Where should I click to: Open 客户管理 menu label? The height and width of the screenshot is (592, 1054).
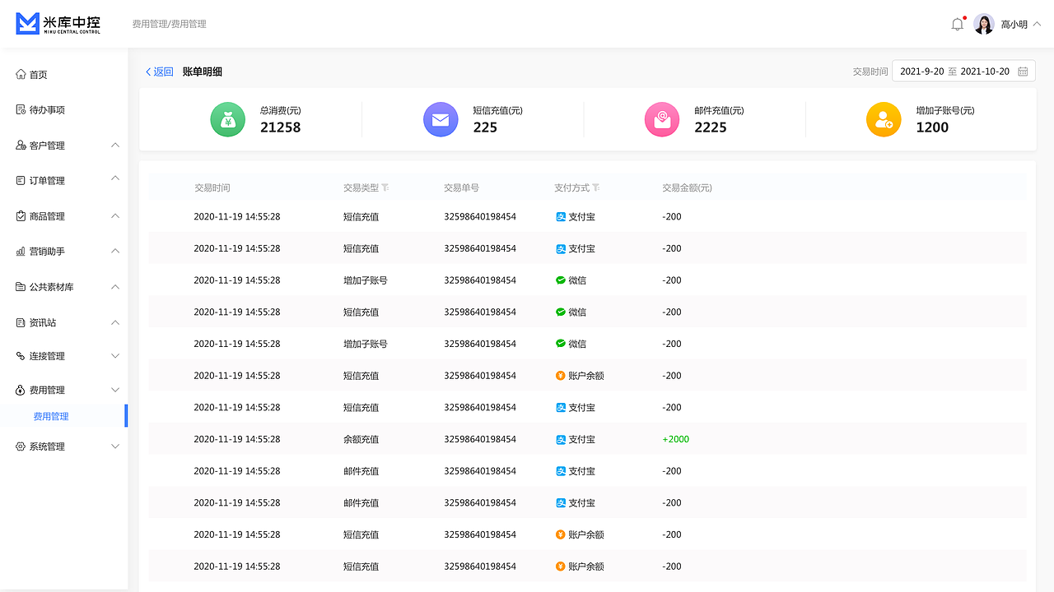(47, 146)
